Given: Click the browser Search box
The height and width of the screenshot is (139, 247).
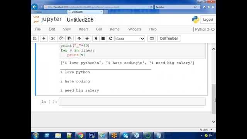Looking at the screenshot, I should (174, 7).
